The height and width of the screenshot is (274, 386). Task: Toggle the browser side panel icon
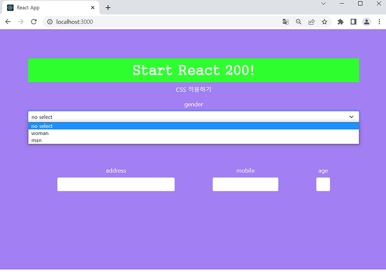pos(354,22)
